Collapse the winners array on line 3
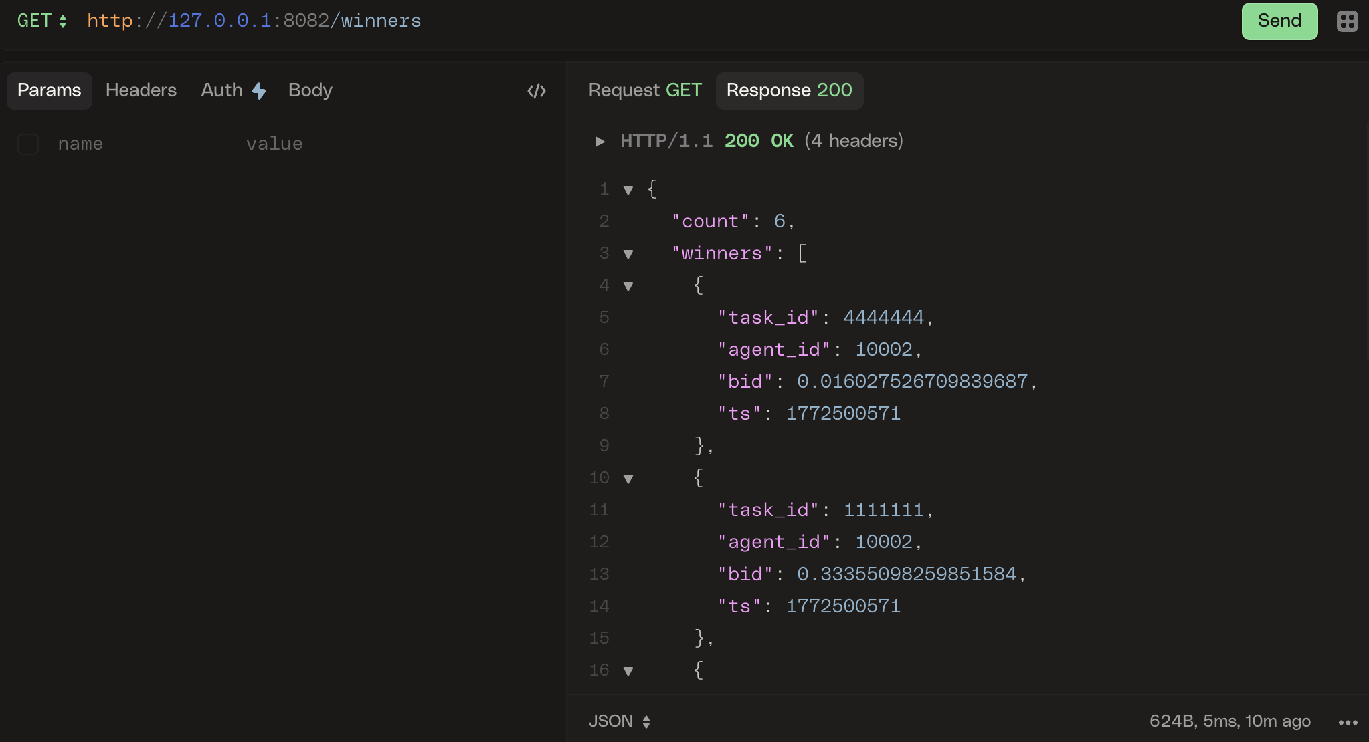The height and width of the screenshot is (742, 1369). pyautogui.click(x=628, y=254)
